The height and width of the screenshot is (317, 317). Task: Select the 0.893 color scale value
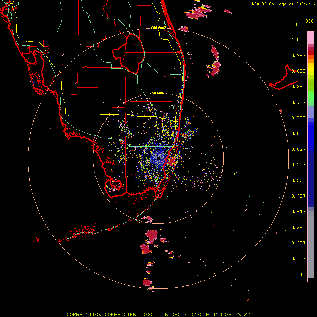click(x=298, y=71)
